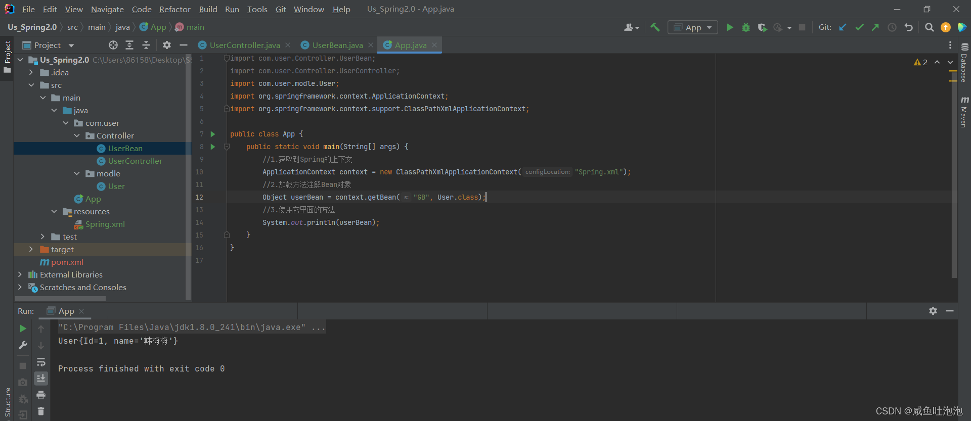Screen dimensions: 971x421
Task: Click the run gutter icon beside class App
Action: [213, 134]
